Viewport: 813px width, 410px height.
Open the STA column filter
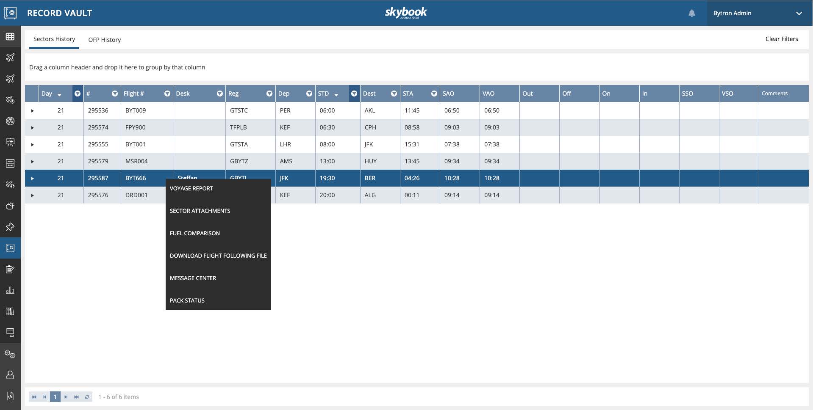[434, 94]
